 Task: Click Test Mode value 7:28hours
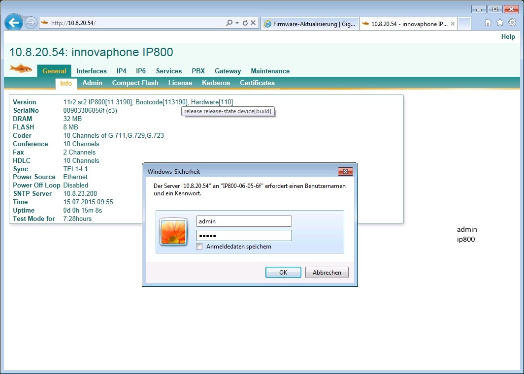pyautogui.click(x=77, y=218)
